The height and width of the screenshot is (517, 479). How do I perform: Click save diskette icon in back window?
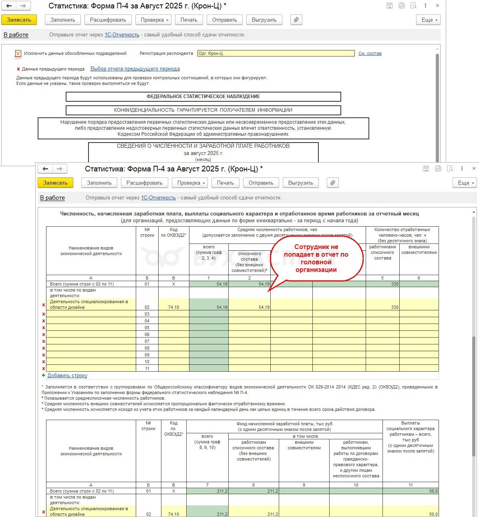389,6
